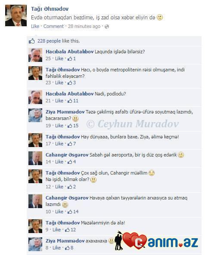
Task: Click thumbs-up 14 icon on Cahangir's airplane comment
Action: pyautogui.click(x=70, y=212)
